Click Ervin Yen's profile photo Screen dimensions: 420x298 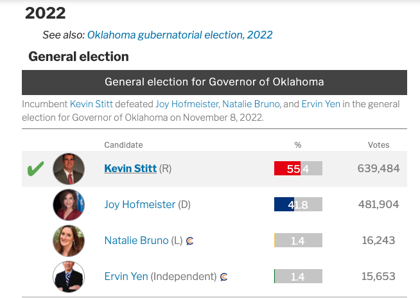69,277
